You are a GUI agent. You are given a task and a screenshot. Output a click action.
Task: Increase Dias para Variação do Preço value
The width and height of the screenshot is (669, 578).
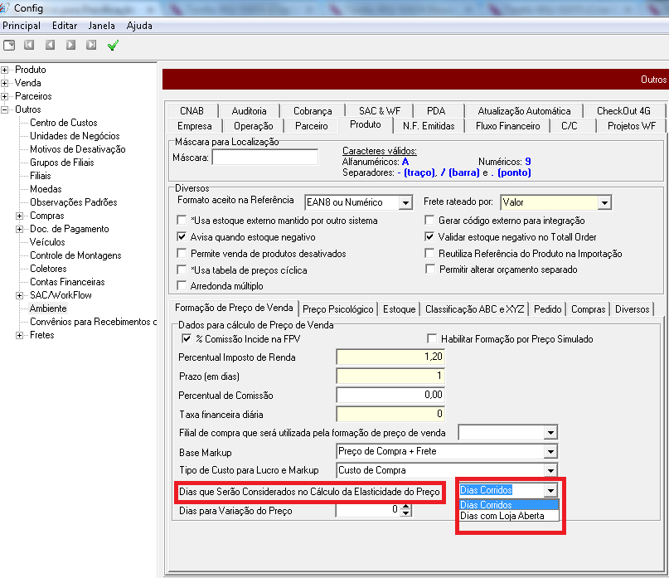tap(405, 508)
